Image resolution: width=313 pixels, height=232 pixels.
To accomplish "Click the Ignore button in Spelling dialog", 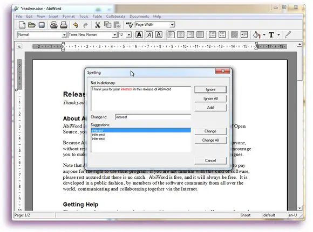I will point(210,89).
